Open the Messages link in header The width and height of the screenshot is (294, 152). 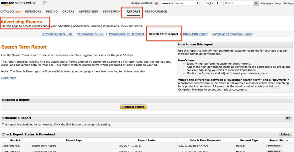266,3
